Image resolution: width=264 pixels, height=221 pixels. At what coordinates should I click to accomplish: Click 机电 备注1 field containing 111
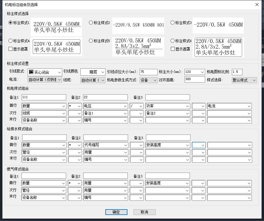[x=44, y=97]
